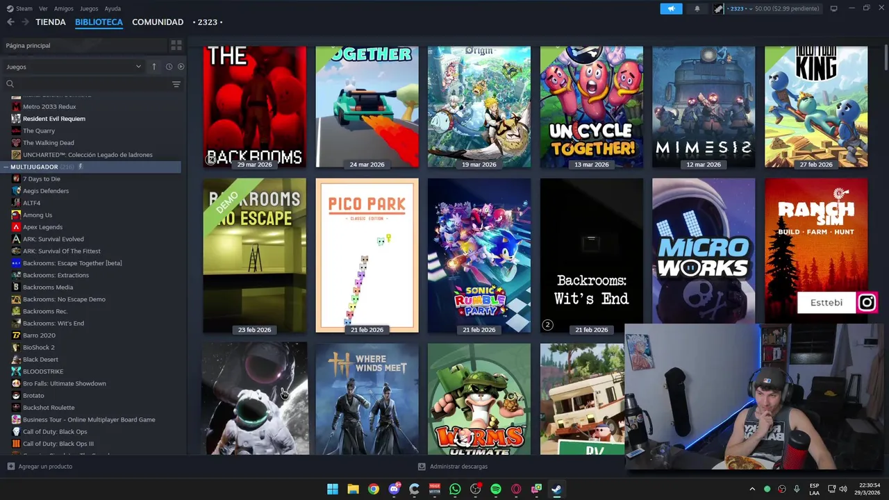Click the Manage downloads icon

422,467
